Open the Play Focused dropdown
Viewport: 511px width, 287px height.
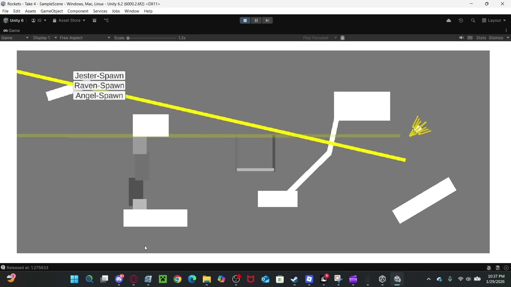(320, 38)
